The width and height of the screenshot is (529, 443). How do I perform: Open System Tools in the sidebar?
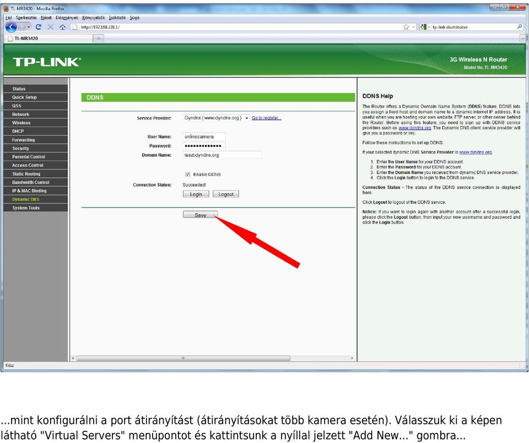36,208
